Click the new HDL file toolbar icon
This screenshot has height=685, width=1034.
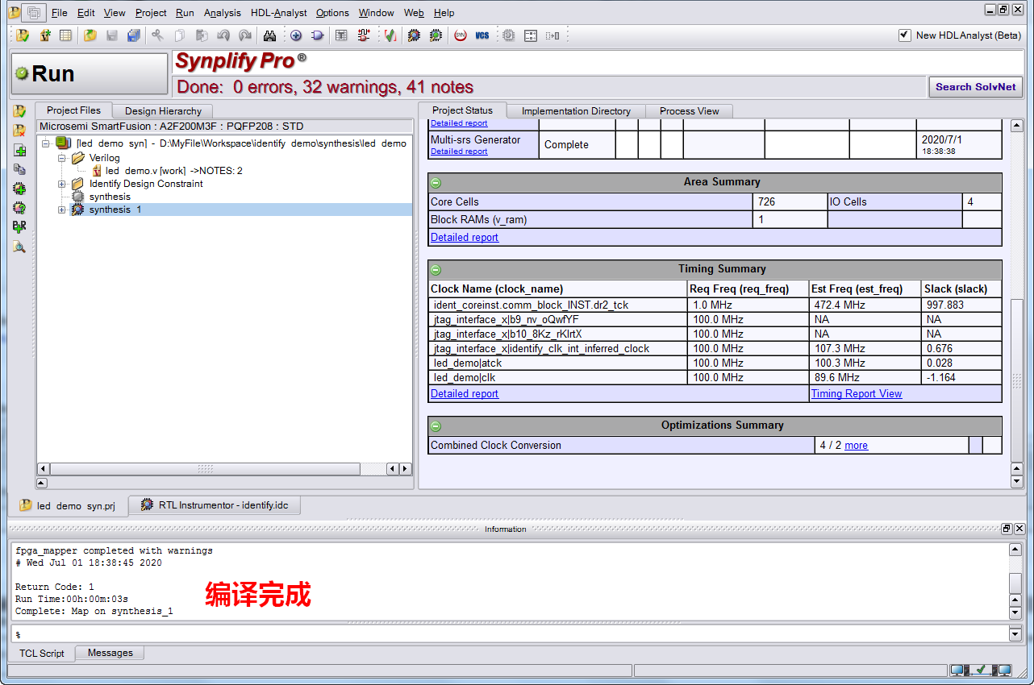[x=44, y=35]
